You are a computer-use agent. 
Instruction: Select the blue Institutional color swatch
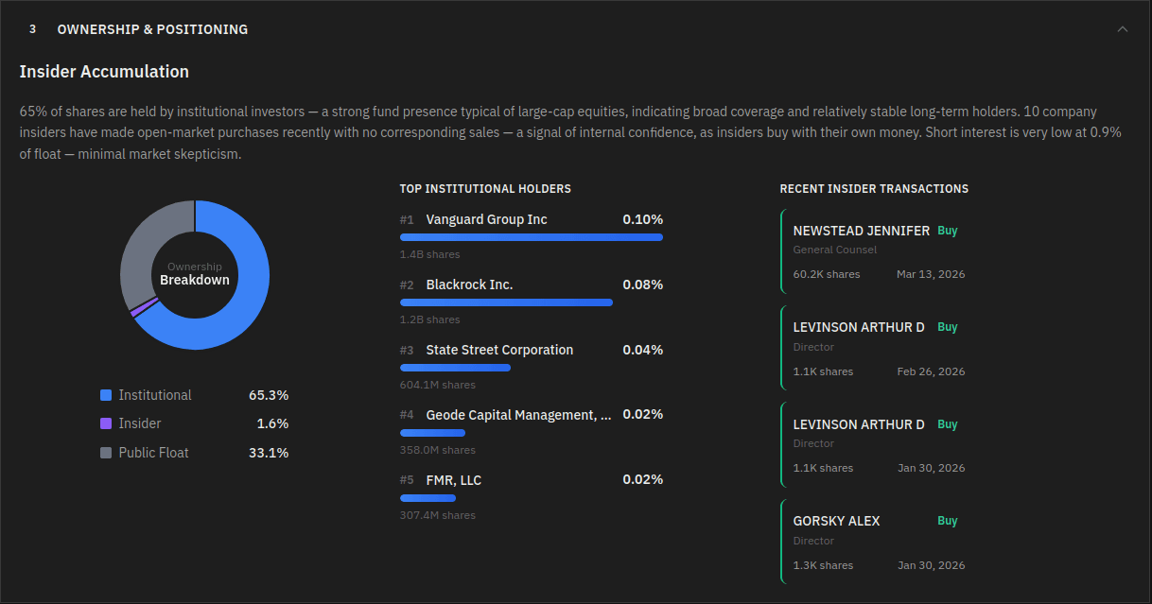pos(107,394)
